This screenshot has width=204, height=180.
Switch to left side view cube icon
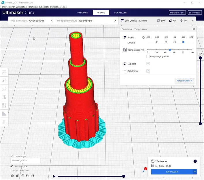point(27,176)
